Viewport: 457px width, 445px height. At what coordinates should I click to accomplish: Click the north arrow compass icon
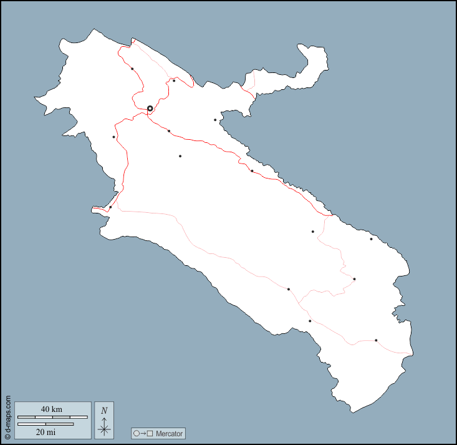pyautogui.click(x=104, y=428)
